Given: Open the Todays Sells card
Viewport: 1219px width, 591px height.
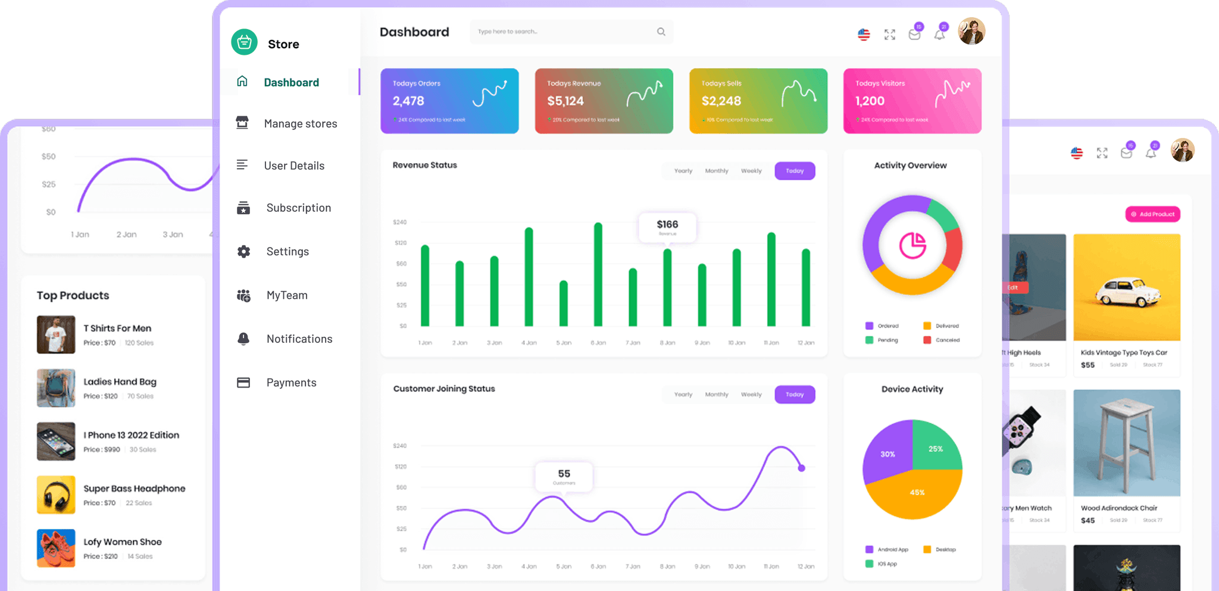Looking at the screenshot, I should pyautogui.click(x=758, y=101).
